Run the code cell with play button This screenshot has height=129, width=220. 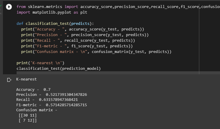pyautogui.click(x=9, y=7)
